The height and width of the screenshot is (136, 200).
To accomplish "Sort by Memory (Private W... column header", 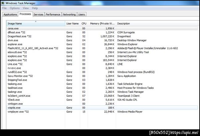I will 102,24.
